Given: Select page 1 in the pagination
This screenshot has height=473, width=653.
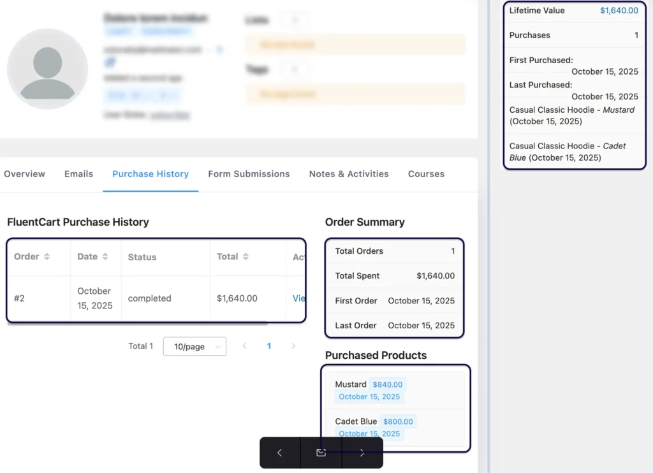Looking at the screenshot, I should point(269,346).
